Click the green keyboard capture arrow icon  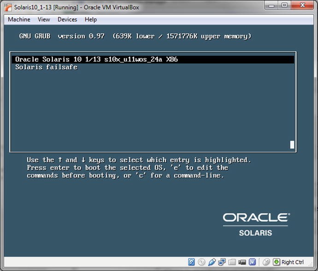[x=276, y=262]
